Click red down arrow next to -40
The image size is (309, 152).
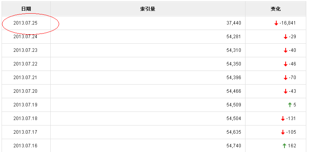point(285,50)
